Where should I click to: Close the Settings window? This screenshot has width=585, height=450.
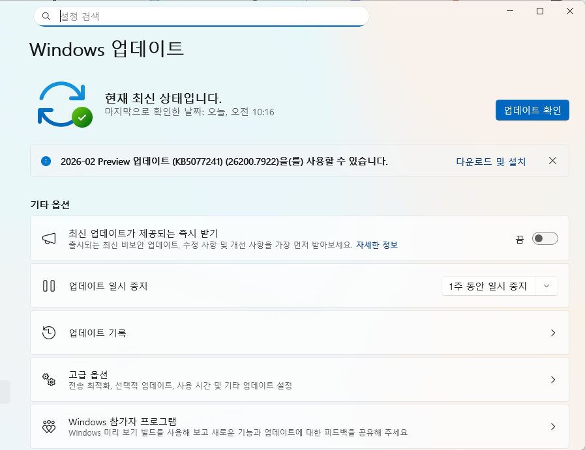point(570,11)
